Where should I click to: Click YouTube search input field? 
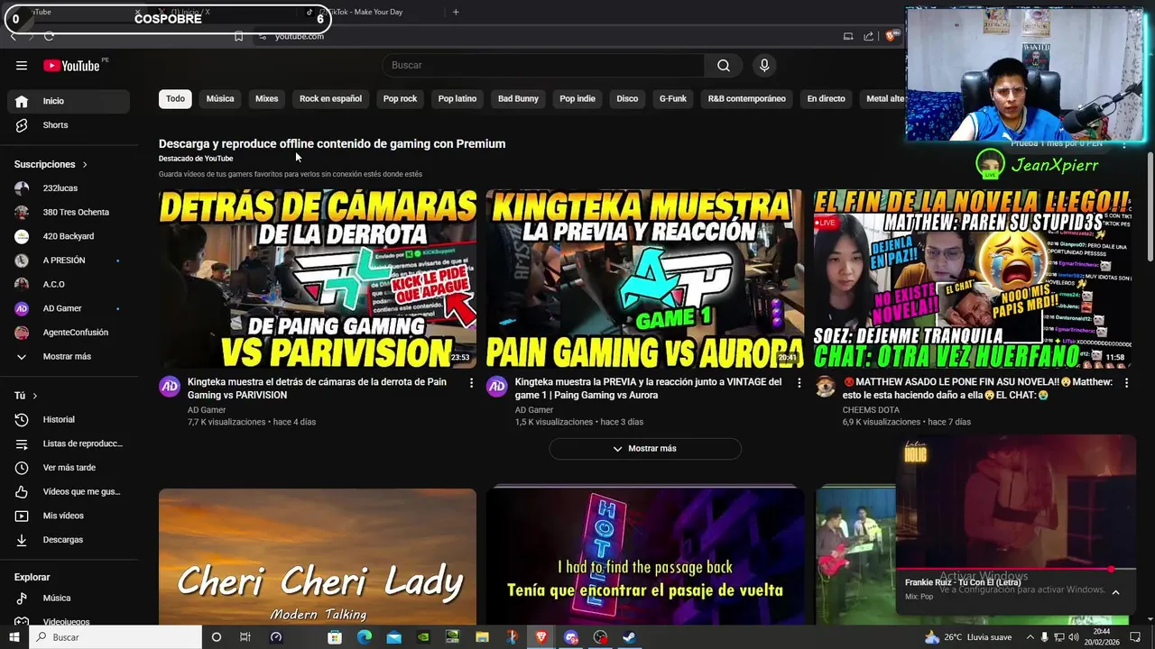click(x=543, y=65)
